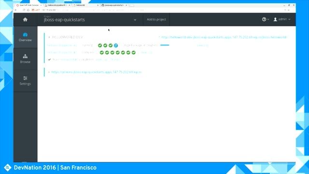309x174 pixels.
Task: Open the help question-mark menu
Action: [264, 19]
